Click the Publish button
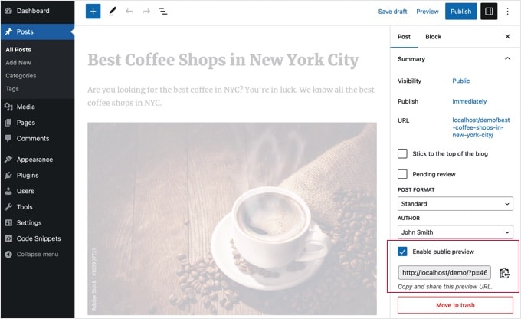The image size is (521, 319). (x=460, y=12)
